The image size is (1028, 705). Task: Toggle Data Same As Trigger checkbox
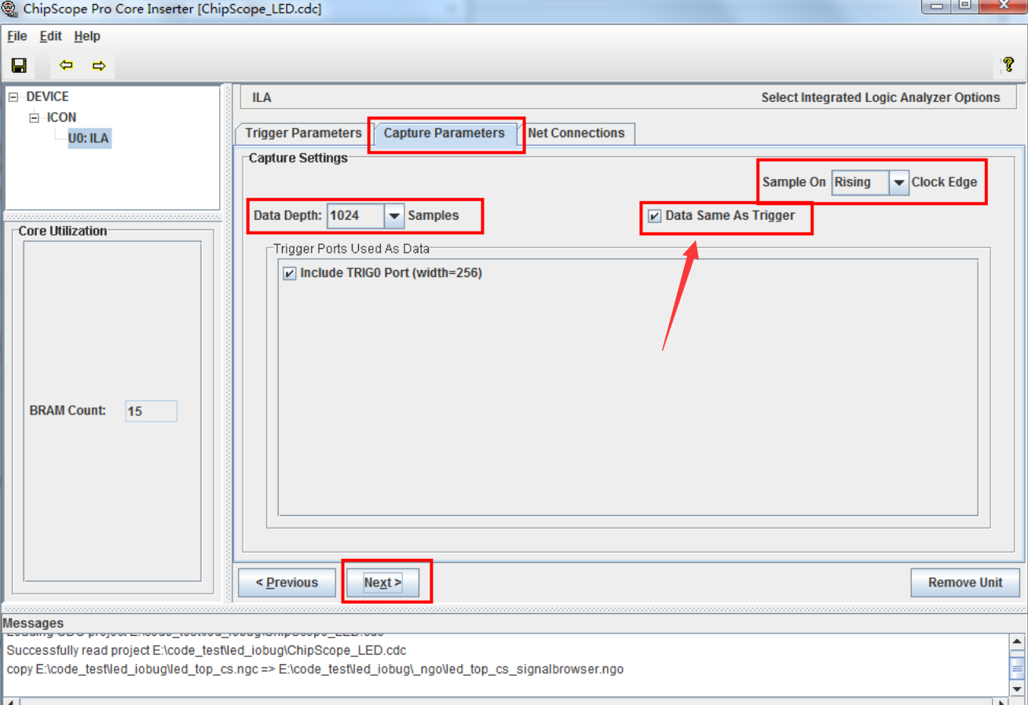(655, 216)
